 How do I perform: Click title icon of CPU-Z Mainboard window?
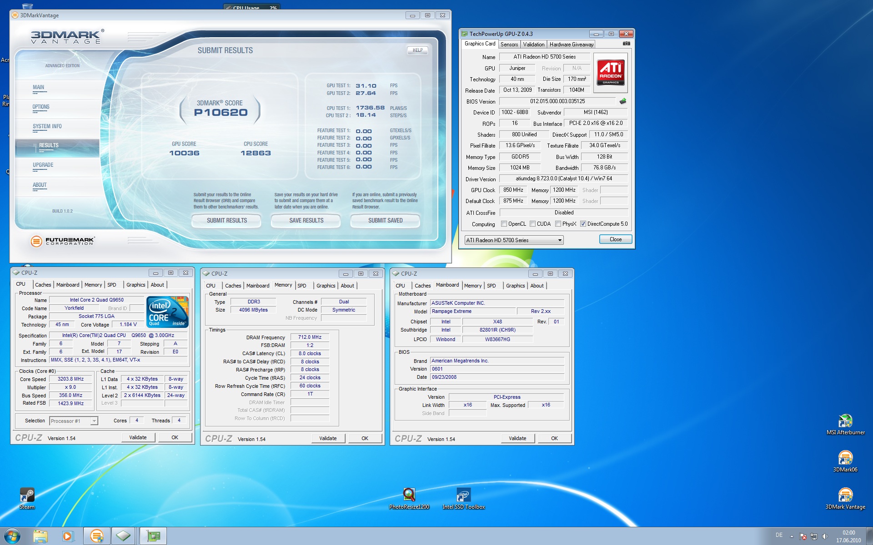(x=396, y=273)
